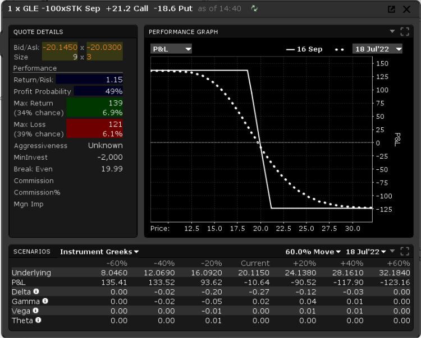Click the info icon next to Theta
The image size is (421, 338).
click(38, 321)
